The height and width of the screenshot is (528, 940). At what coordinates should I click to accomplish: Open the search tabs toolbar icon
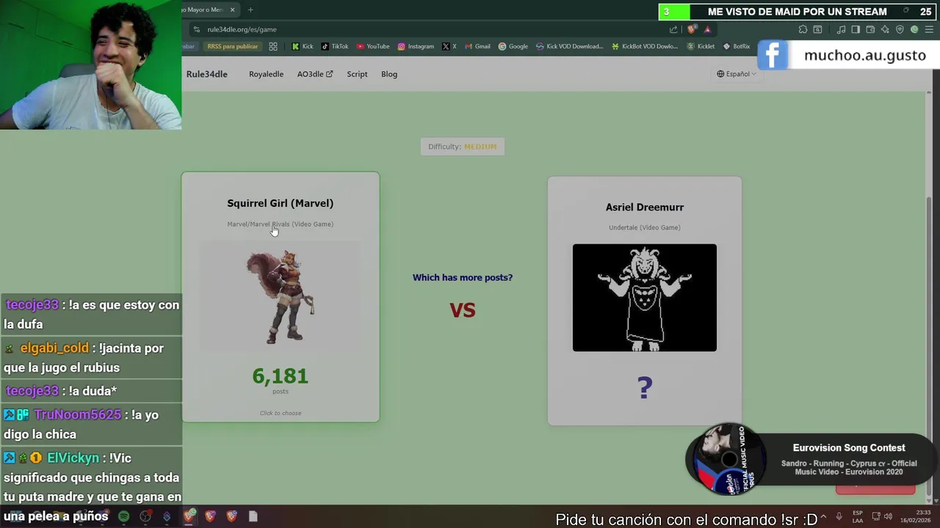tap(817, 29)
